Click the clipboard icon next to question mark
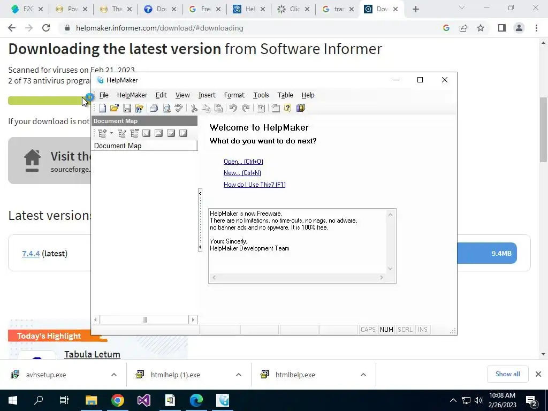548x411 pixels. click(276, 108)
